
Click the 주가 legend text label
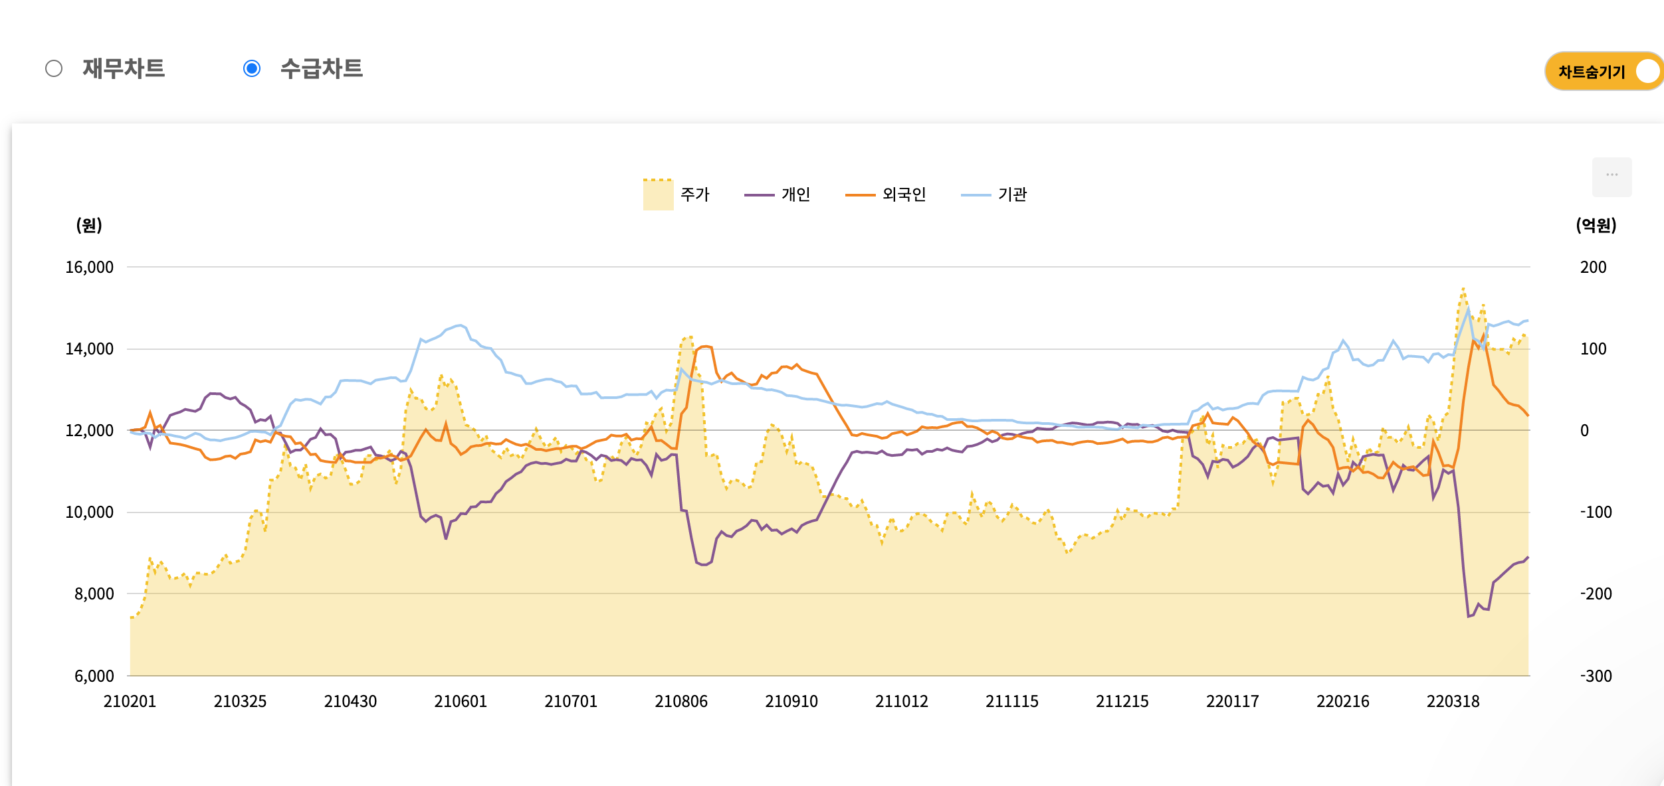click(695, 195)
